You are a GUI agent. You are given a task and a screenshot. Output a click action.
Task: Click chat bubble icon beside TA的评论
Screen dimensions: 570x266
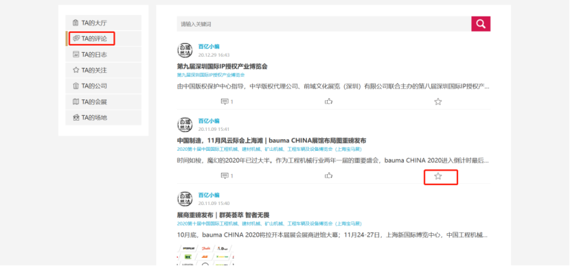tap(76, 38)
